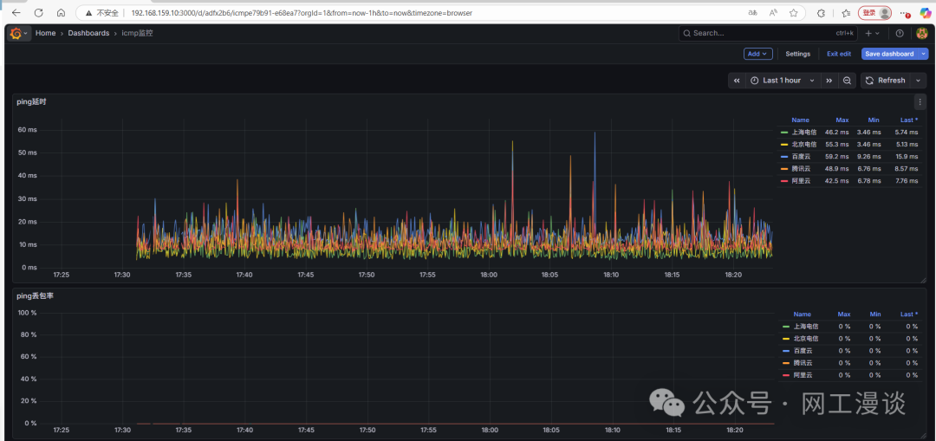Toggle 阿里云 series in ping延时 legend
Image resolution: width=936 pixels, height=441 pixels.
[801, 181]
